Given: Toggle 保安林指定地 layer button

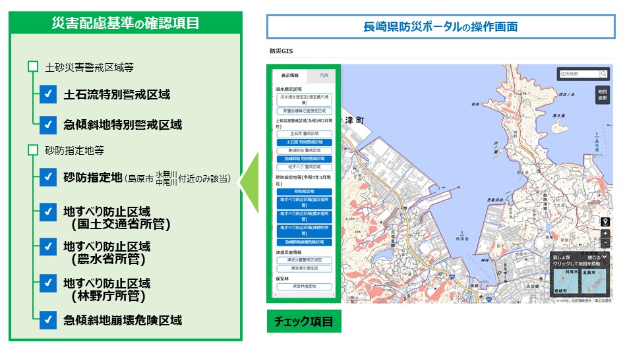Looking at the screenshot, I should point(305,286).
